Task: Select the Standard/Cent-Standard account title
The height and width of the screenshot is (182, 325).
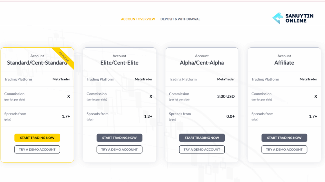Action: pyautogui.click(x=37, y=63)
